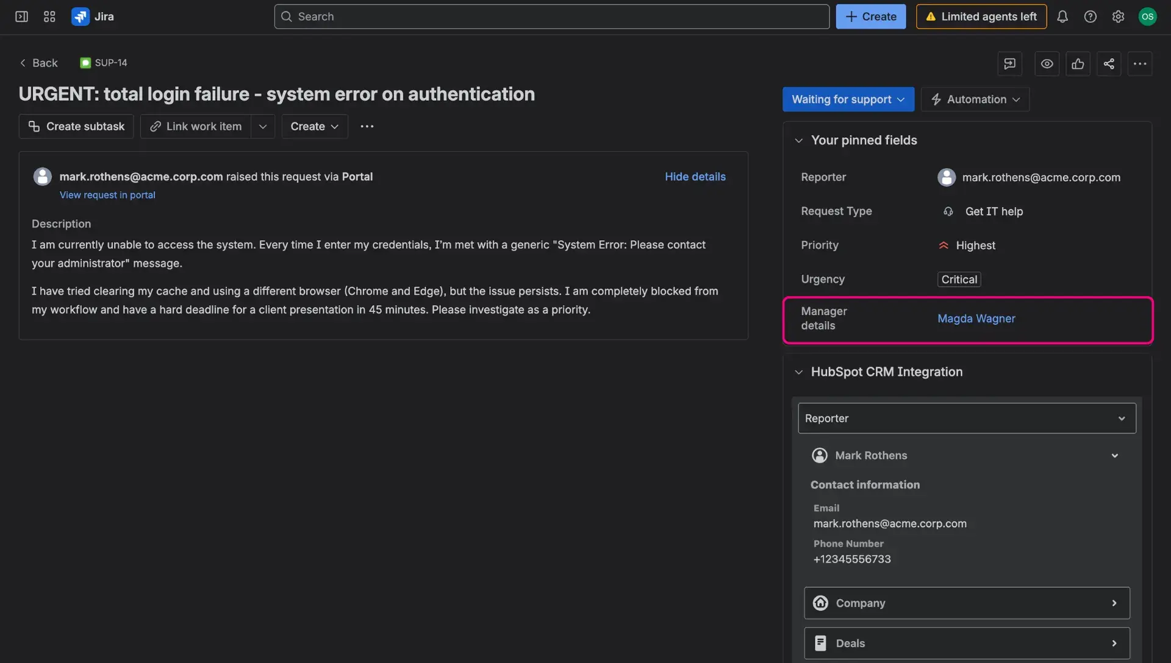The height and width of the screenshot is (663, 1171).
Task: Open the settings gear
Action: pos(1119,16)
